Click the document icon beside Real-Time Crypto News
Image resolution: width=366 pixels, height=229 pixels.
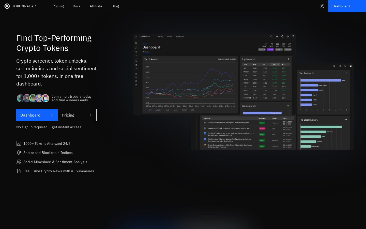pos(19,171)
